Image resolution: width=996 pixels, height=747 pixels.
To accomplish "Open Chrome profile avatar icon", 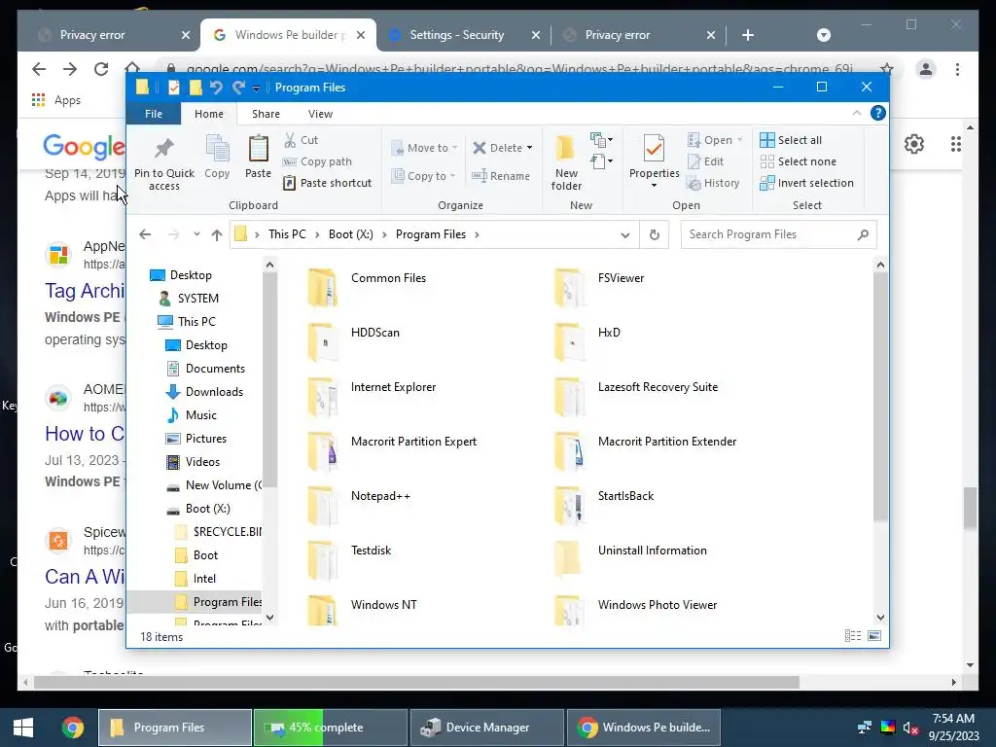I will (x=926, y=69).
